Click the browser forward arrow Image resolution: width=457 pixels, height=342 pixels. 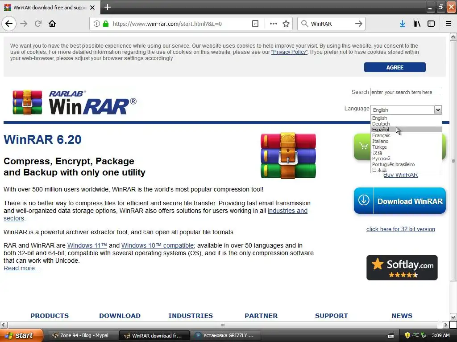click(x=24, y=24)
